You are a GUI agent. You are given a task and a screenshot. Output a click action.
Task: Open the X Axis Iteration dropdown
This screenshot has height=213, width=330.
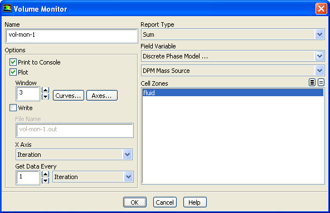(74, 155)
